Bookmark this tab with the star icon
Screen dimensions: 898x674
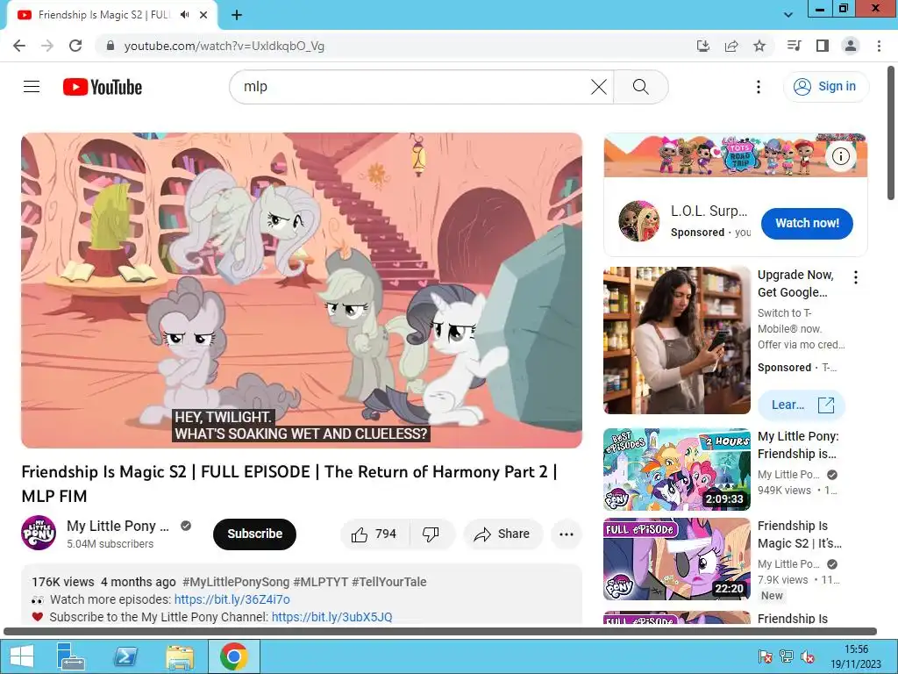tap(759, 46)
